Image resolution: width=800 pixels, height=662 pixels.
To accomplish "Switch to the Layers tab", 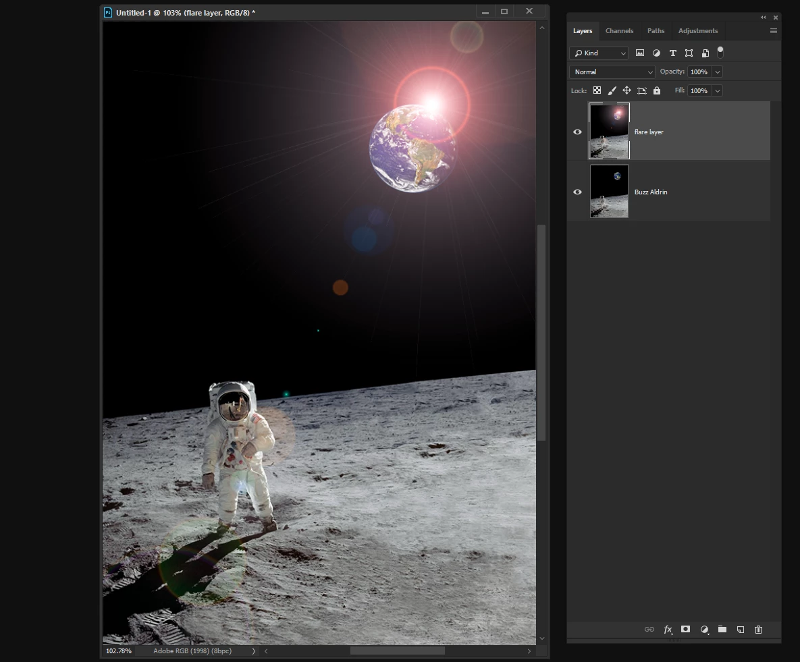I will (583, 30).
